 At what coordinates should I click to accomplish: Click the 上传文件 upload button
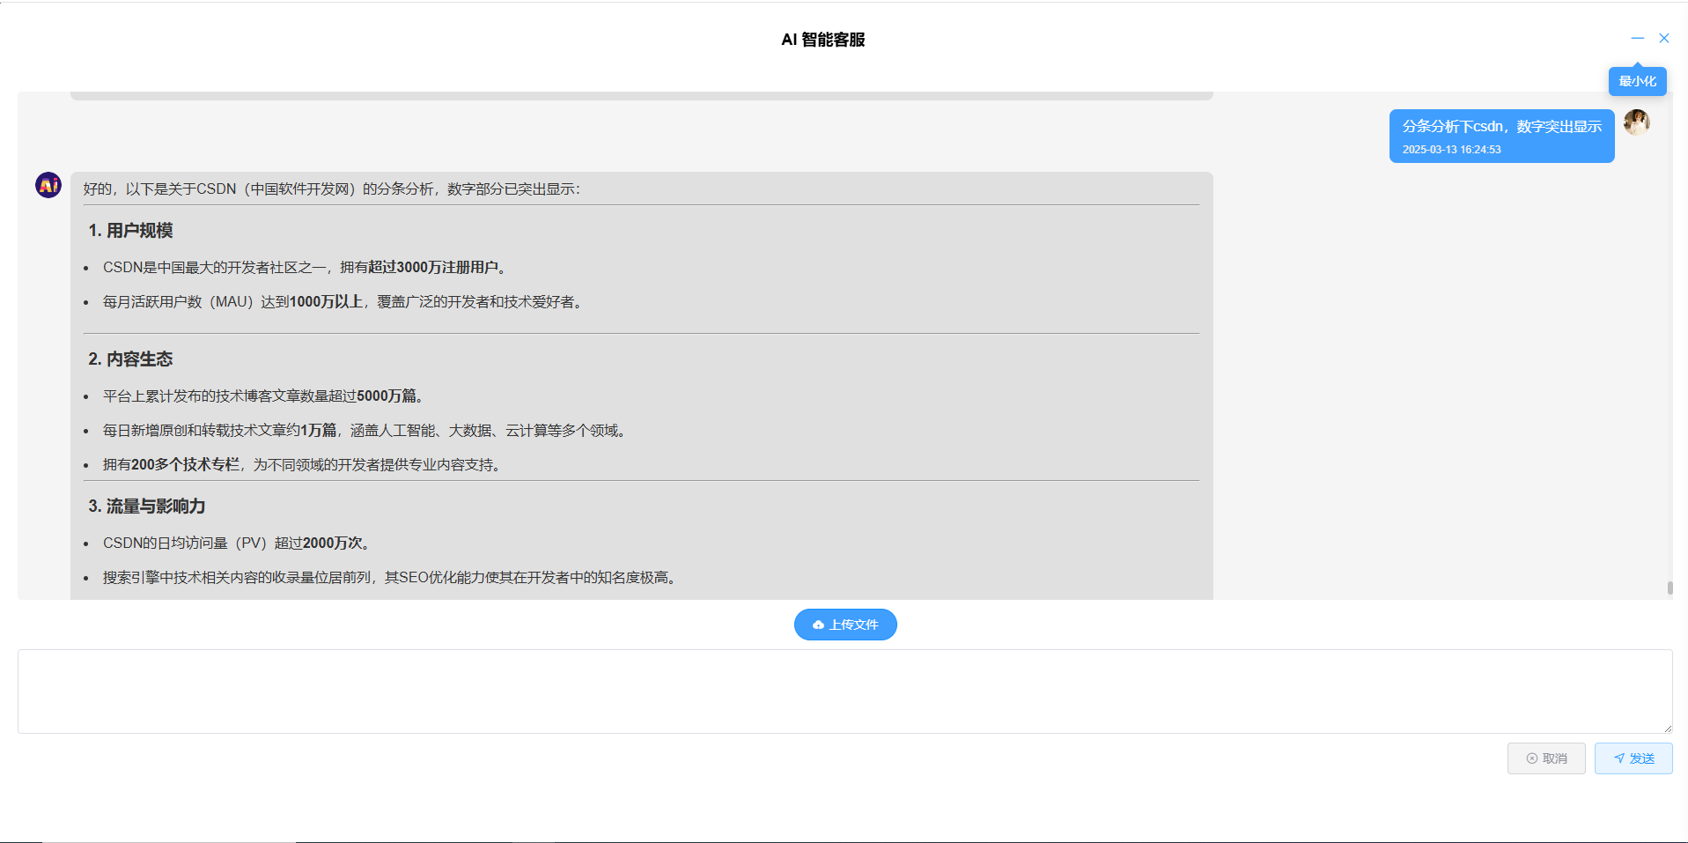(845, 625)
